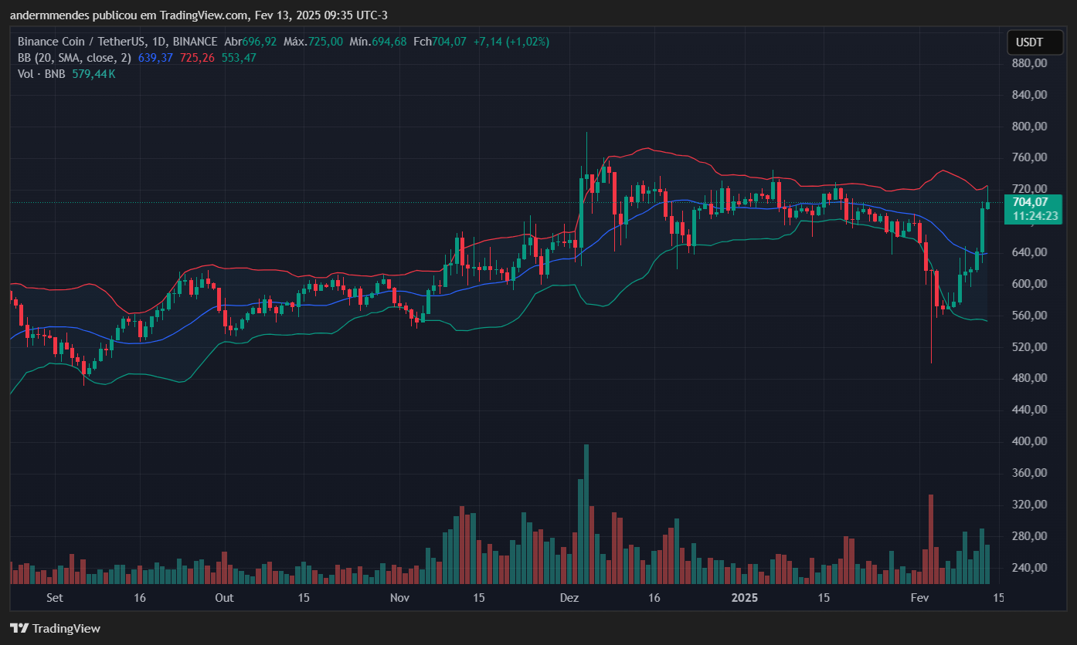Click the volume value 579,44K
This screenshot has width=1077, height=645.
point(93,74)
